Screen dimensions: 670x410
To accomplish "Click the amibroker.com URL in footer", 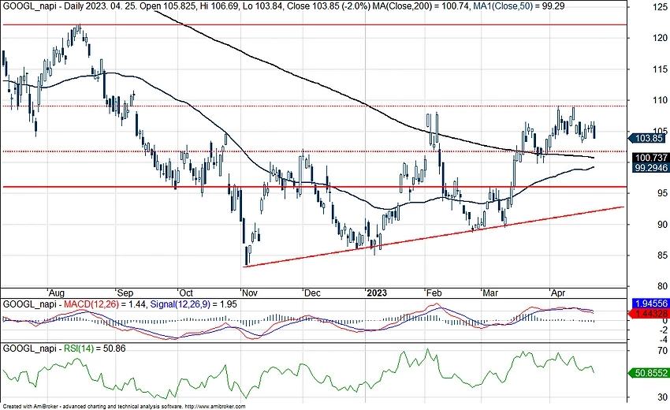I will 215,406.
